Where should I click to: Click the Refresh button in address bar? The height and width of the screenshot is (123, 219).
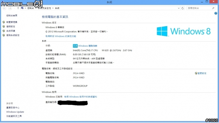182,8
